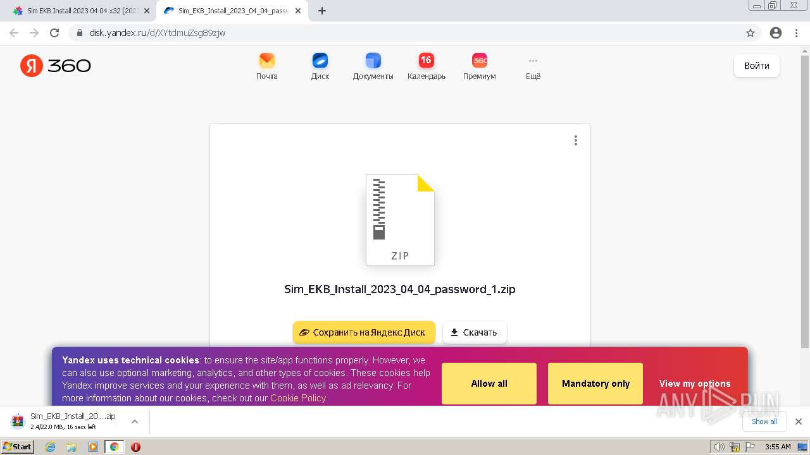Open a new browser tab

(322, 11)
